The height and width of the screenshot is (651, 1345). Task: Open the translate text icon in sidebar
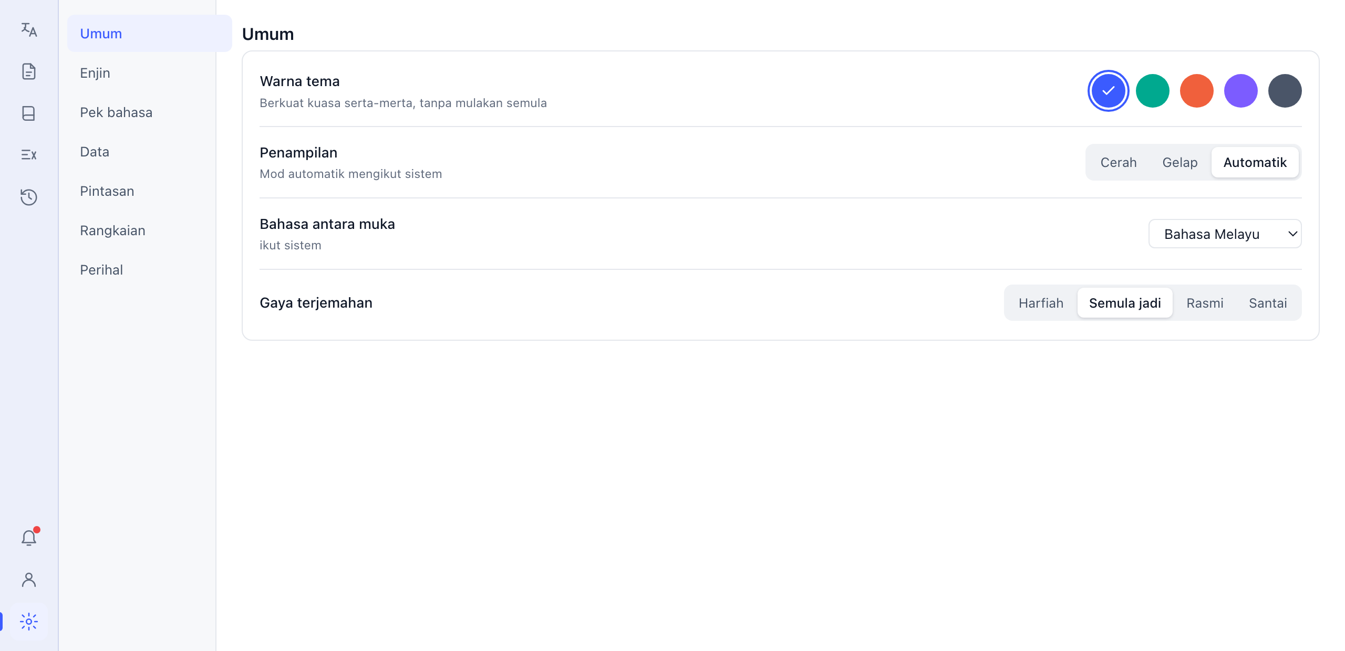click(x=29, y=29)
